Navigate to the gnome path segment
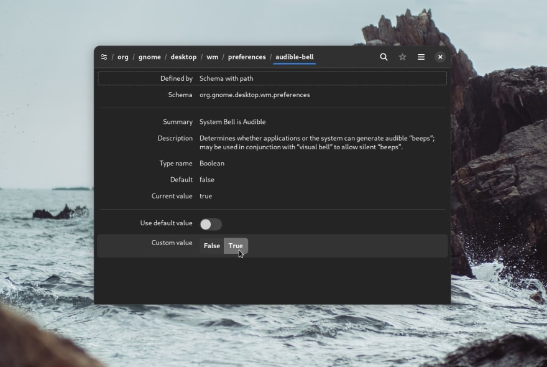The width and height of the screenshot is (547, 367). pos(150,57)
